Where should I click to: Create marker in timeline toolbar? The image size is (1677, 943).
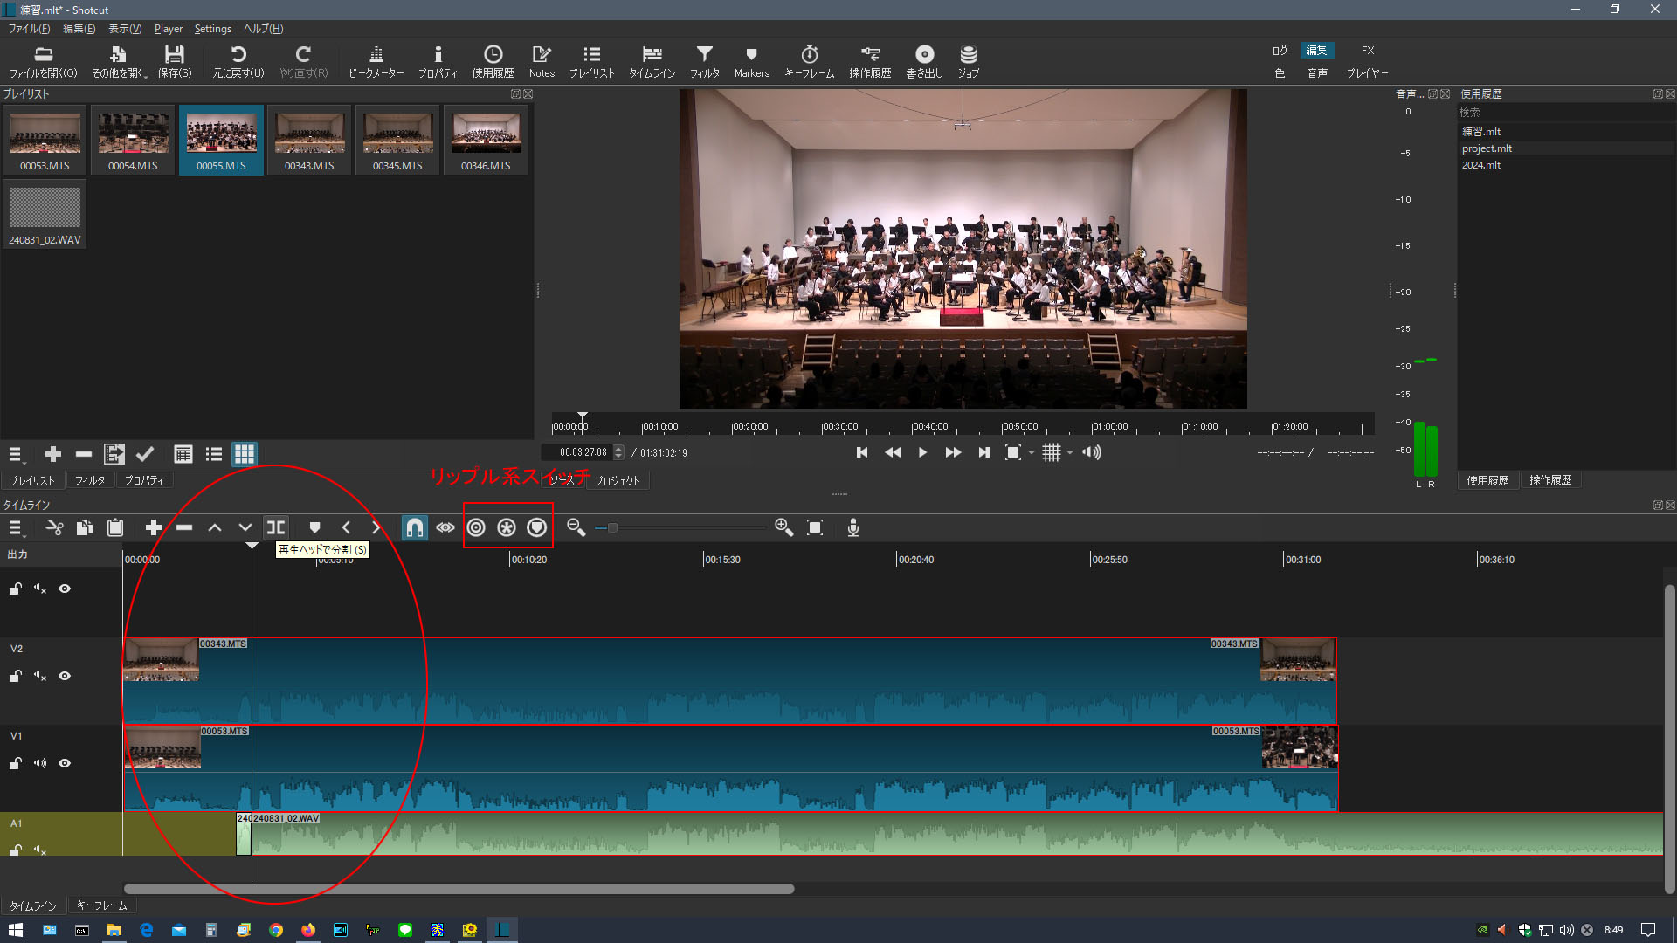click(315, 527)
